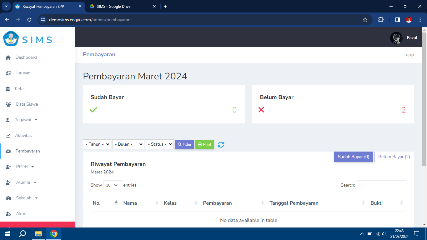
Task: Open the Bulan dropdown filter
Action: [128, 144]
